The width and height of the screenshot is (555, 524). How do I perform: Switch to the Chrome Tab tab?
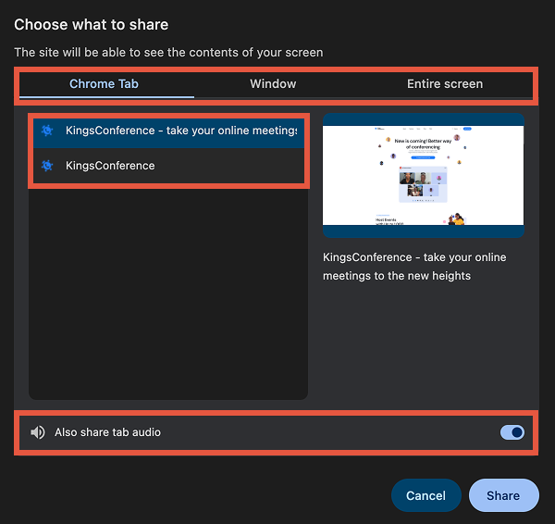point(104,84)
